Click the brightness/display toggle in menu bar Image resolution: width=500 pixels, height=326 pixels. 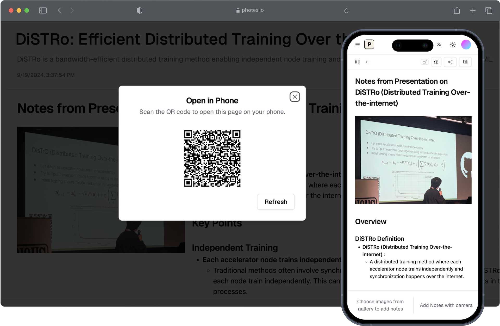(453, 45)
